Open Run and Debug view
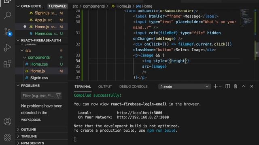The height and width of the screenshot is (145, 259). pyautogui.click(x=7, y=48)
